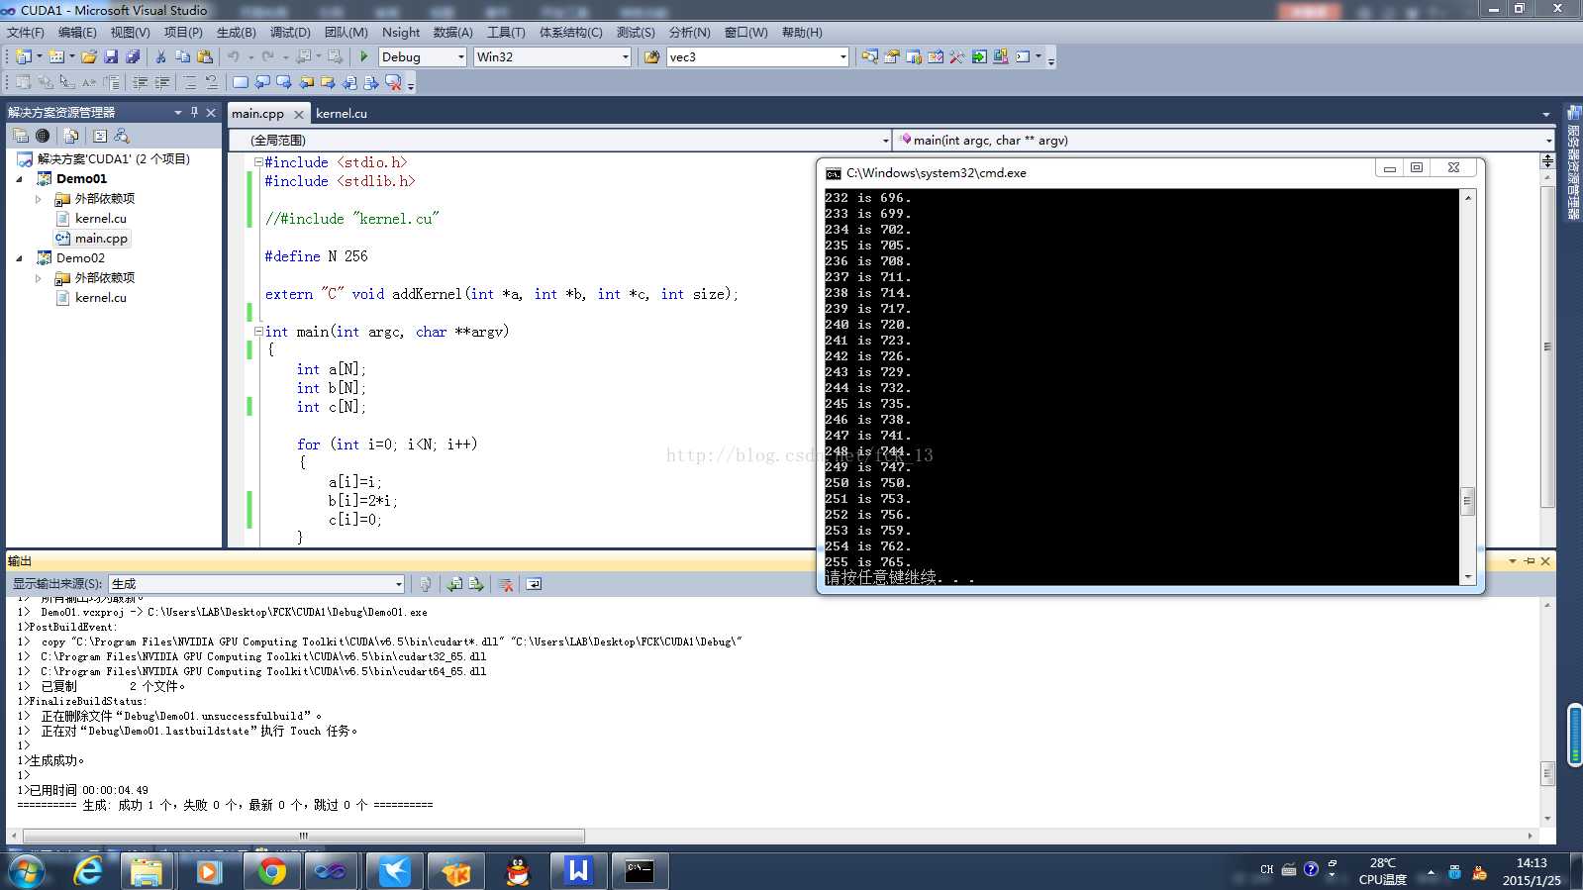Click the Find in Files icon
Image resolution: width=1583 pixels, height=890 pixels.
pos(651,56)
